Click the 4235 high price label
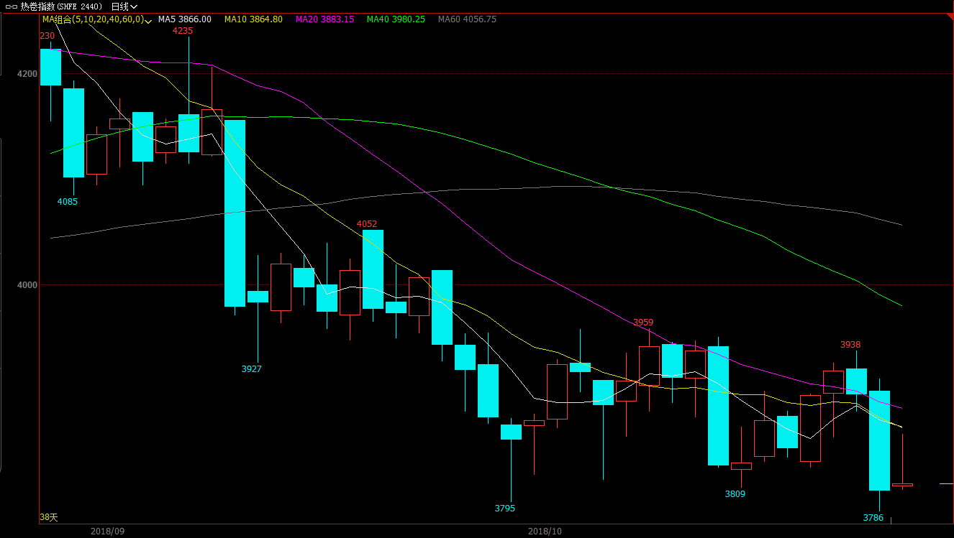 pyautogui.click(x=183, y=31)
